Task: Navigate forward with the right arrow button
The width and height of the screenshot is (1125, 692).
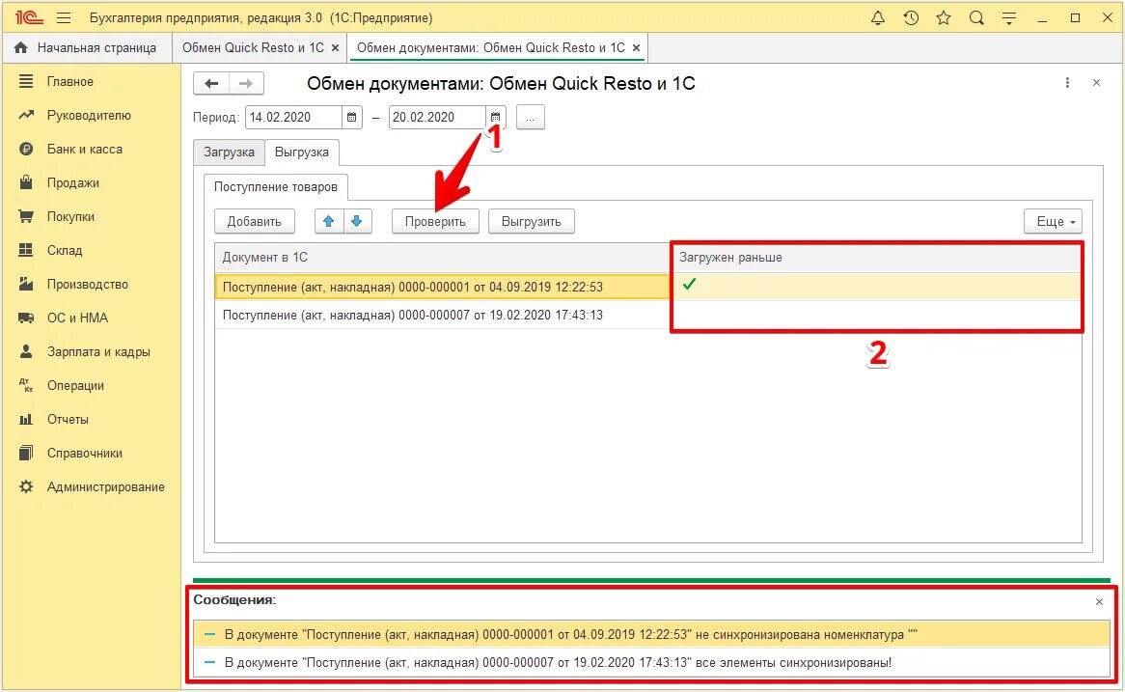Action: coord(246,83)
